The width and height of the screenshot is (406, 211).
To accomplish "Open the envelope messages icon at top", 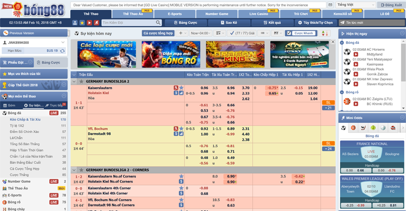I will point(330,5).
